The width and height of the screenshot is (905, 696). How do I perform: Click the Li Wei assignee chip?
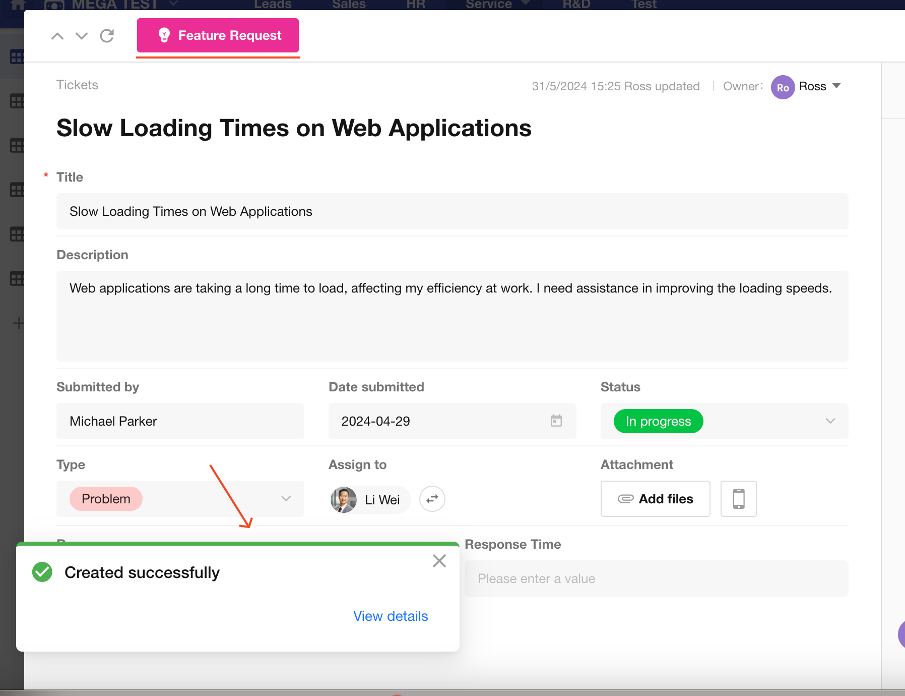[370, 499]
